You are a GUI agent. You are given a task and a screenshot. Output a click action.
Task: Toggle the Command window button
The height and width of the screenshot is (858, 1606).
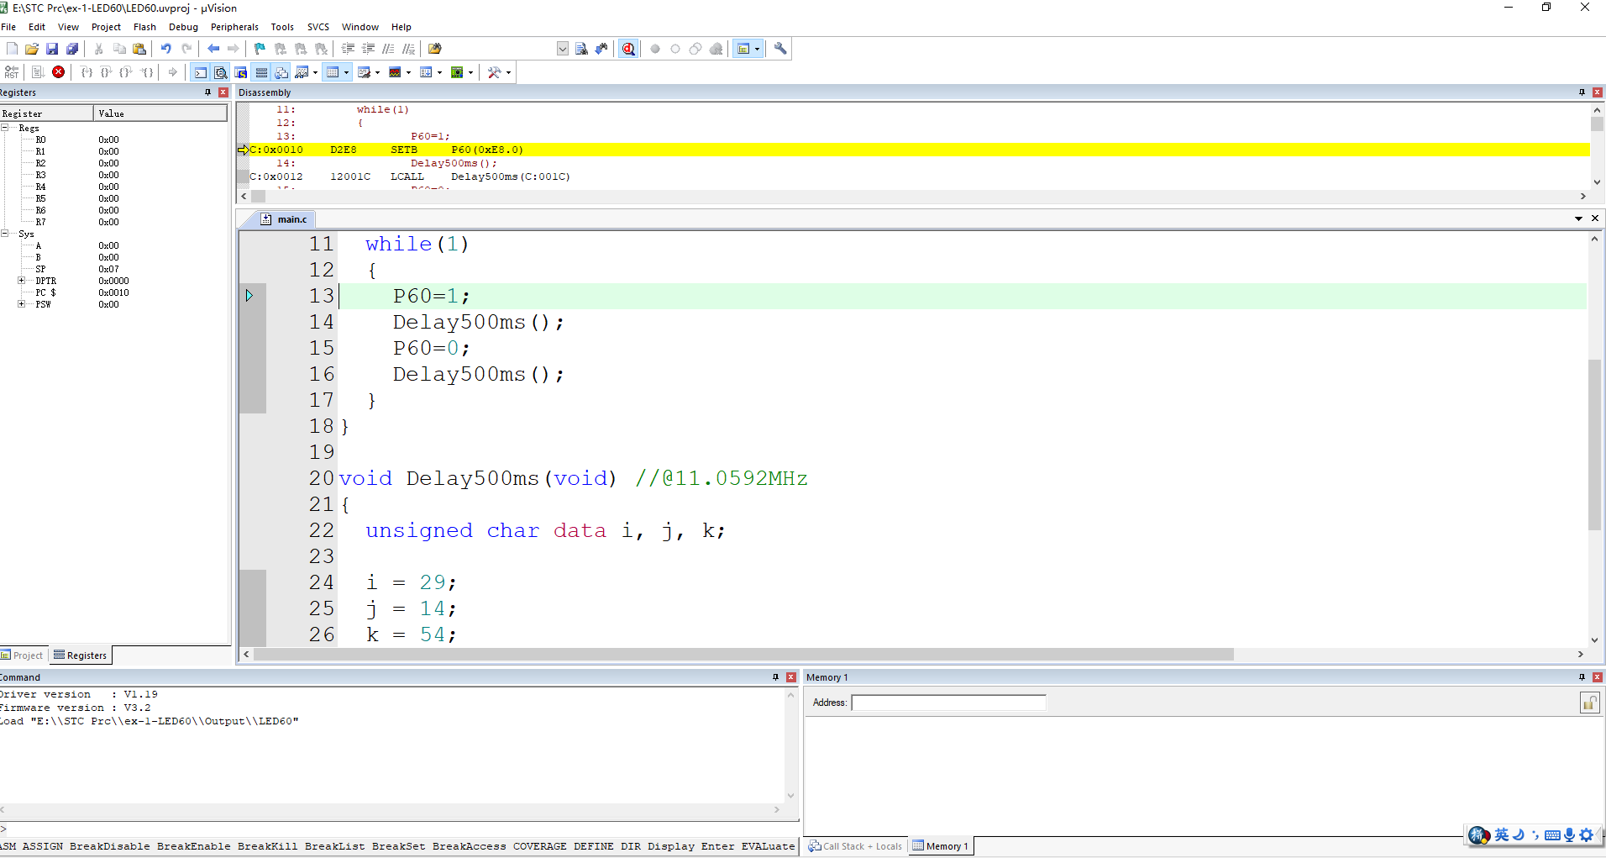coord(201,72)
